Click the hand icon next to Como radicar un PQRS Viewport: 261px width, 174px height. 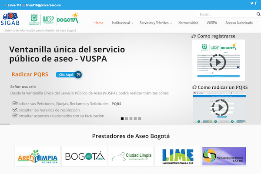click(x=194, y=87)
